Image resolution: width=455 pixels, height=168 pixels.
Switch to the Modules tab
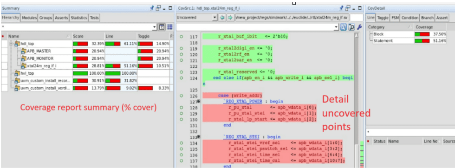[29, 18]
